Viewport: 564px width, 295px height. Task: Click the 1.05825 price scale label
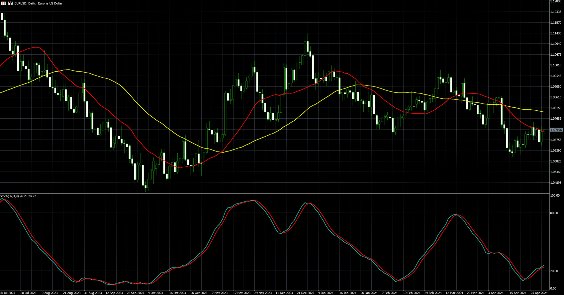556,161
